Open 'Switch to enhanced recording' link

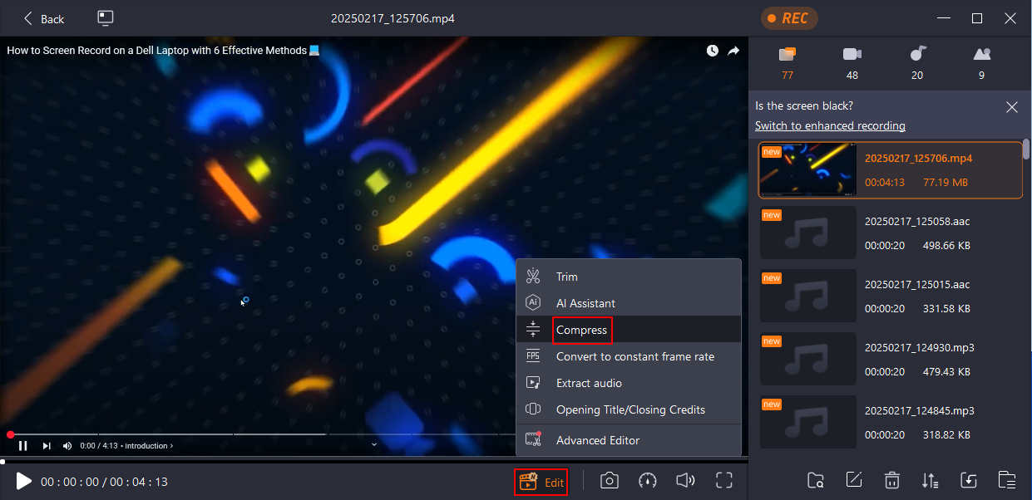(x=830, y=125)
